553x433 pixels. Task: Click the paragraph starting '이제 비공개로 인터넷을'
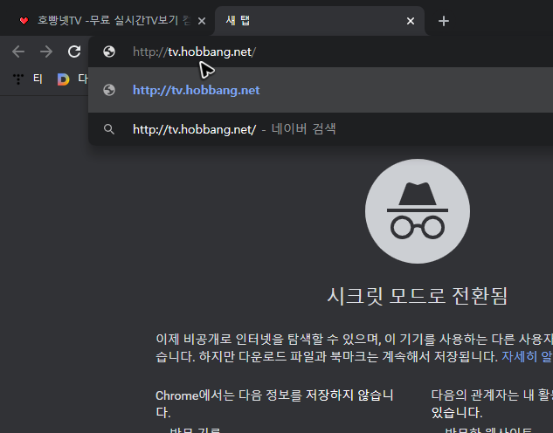pyautogui.click(x=354, y=347)
